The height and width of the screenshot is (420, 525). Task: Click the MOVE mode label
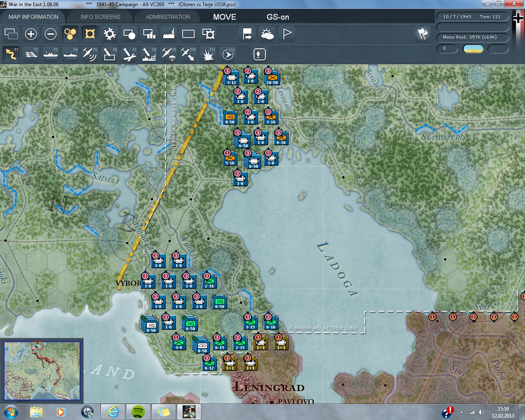[x=224, y=17]
